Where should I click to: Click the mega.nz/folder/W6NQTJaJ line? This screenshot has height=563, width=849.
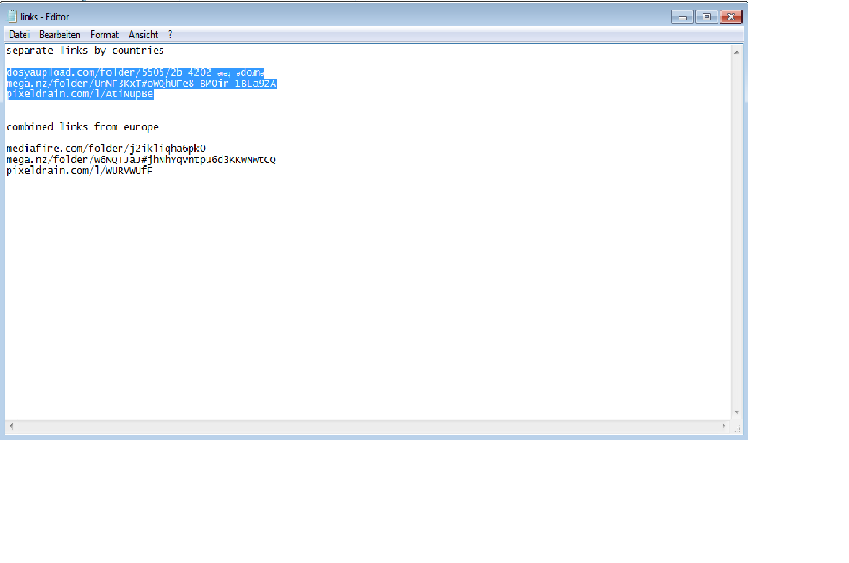141,159
